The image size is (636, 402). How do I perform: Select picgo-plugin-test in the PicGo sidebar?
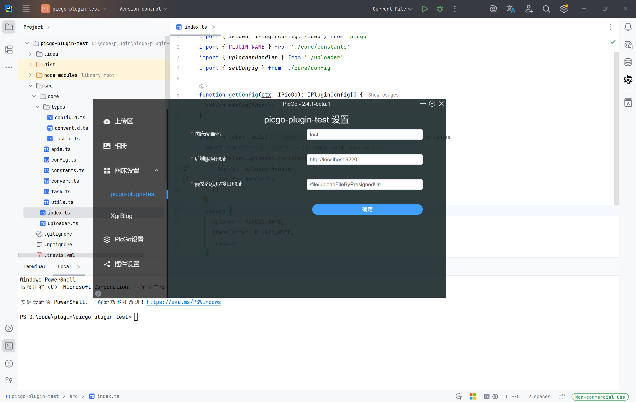(x=133, y=194)
